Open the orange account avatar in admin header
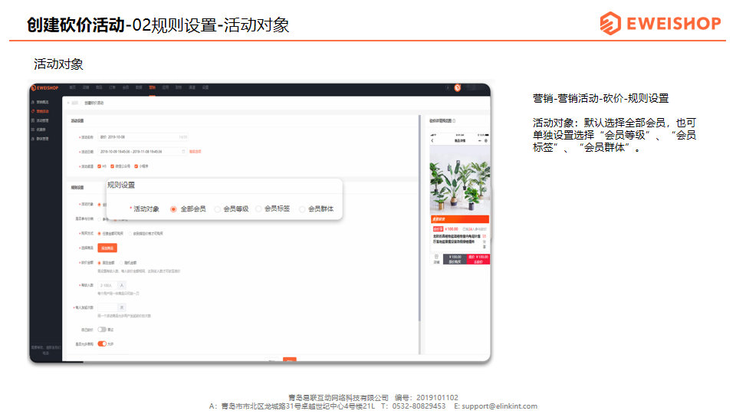This screenshot has height=414, width=736. coord(457,87)
